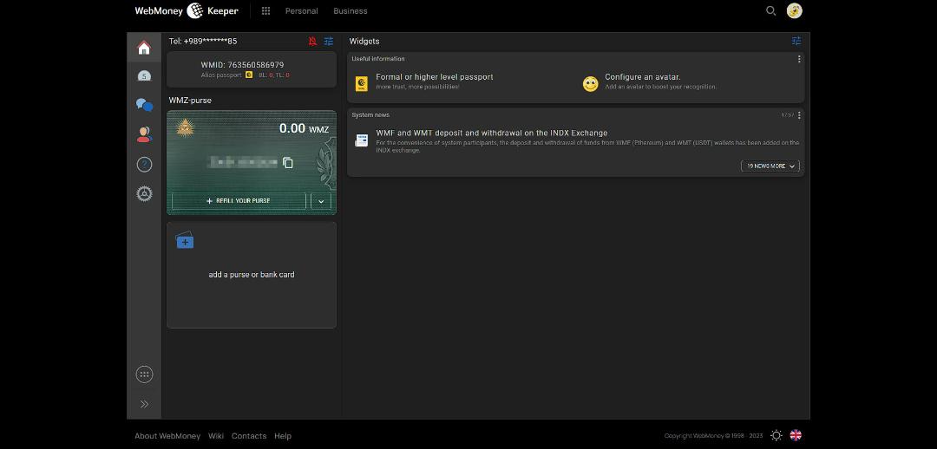Open the help question-mark sidebar icon

144,164
